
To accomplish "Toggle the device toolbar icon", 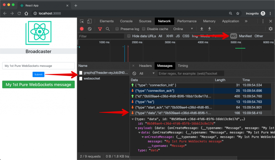I will pos(89,21).
